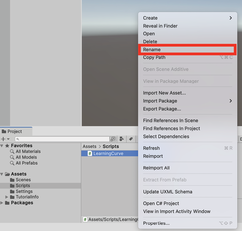Collapse the Assets folder tree

pos(2,174)
